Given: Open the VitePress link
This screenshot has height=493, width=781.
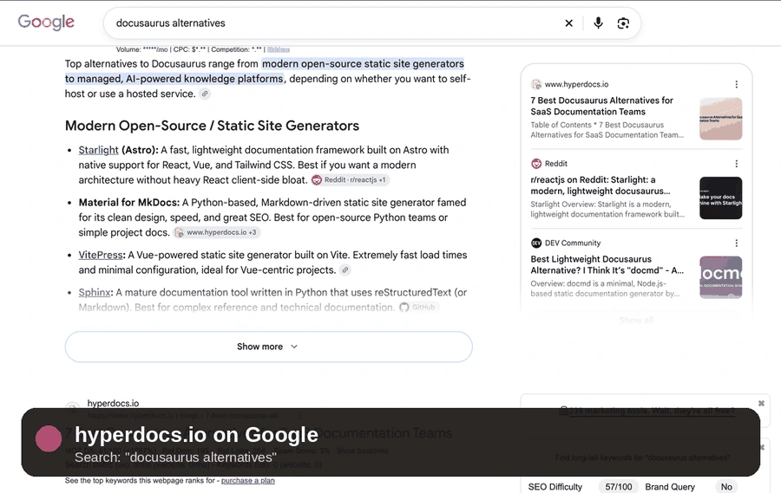Looking at the screenshot, I should click(x=101, y=255).
